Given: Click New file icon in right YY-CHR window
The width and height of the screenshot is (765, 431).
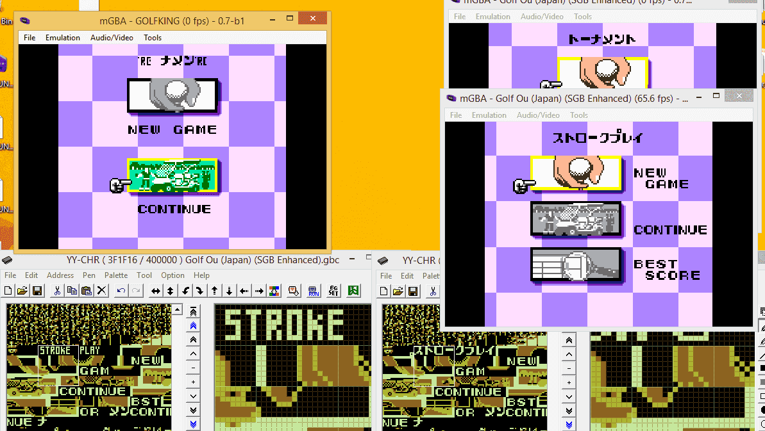Looking at the screenshot, I should pyautogui.click(x=383, y=291).
